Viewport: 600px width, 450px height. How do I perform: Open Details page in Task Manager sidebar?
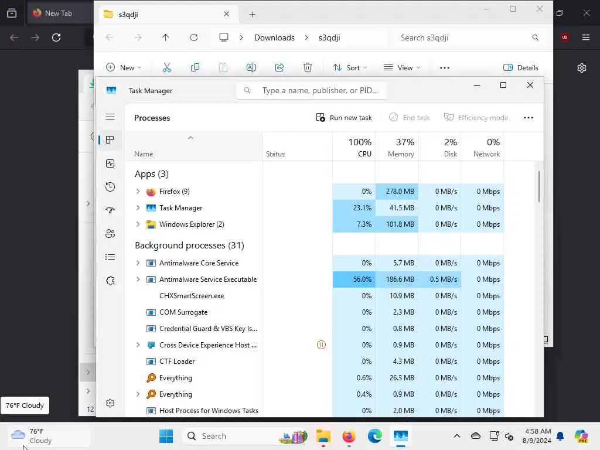[110, 257]
